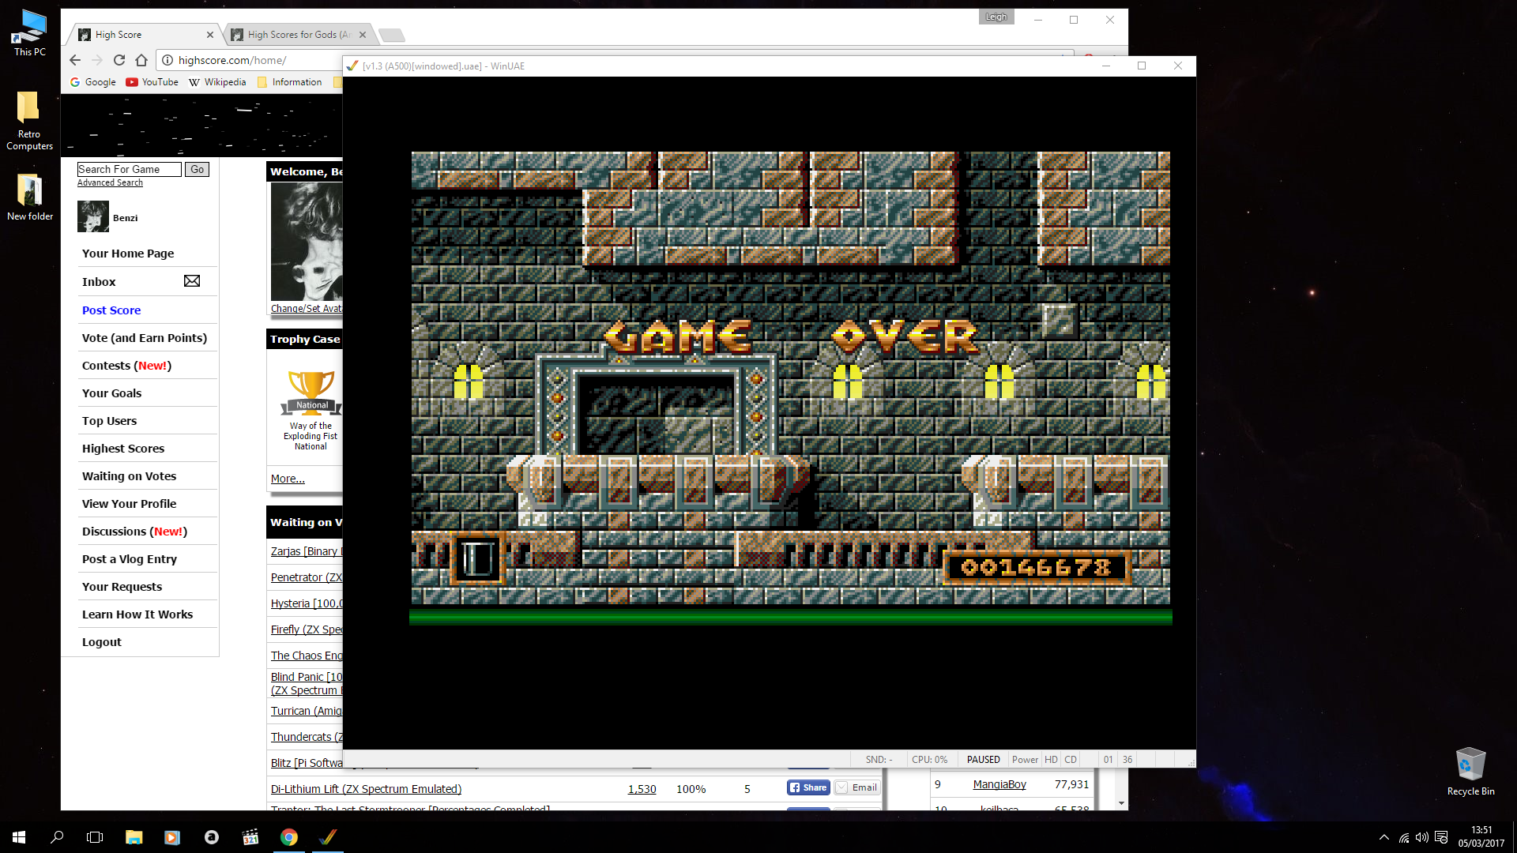Open the Information bookmarks folder
The width and height of the screenshot is (1517, 853).
(x=290, y=82)
